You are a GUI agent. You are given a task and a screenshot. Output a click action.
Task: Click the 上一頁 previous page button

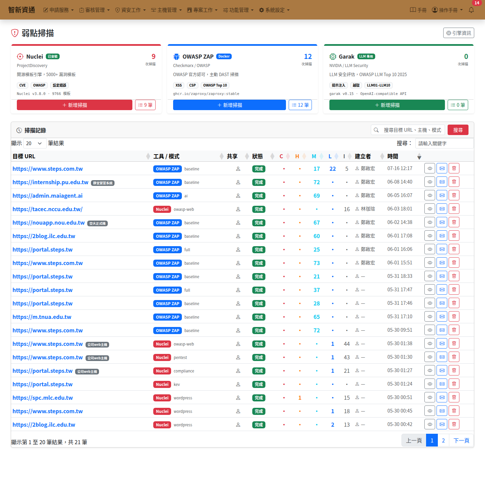pos(414,440)
